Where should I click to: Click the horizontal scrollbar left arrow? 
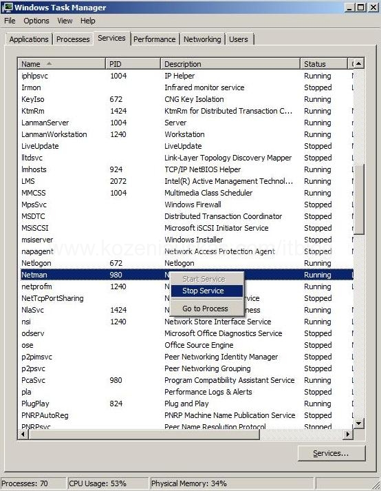[x=23, y=435]
